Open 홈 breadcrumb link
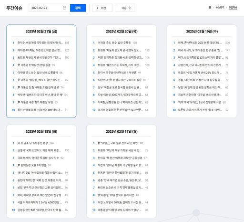244x222 pixels. tap(210, 7)
